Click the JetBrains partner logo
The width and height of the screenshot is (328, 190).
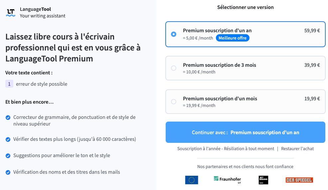coord(263,180)
